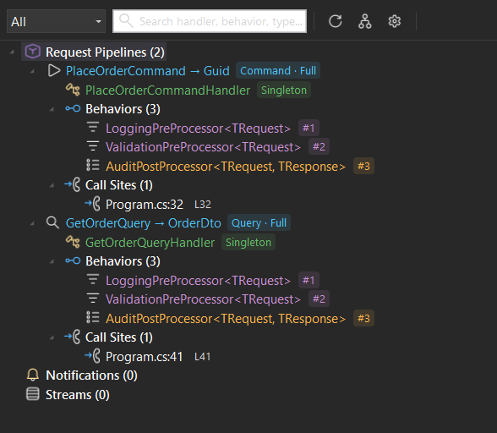The image size is (497, 433).
Task: Click #1 badge under GetOrderQuery behaviors
Action: click(309, 280)
